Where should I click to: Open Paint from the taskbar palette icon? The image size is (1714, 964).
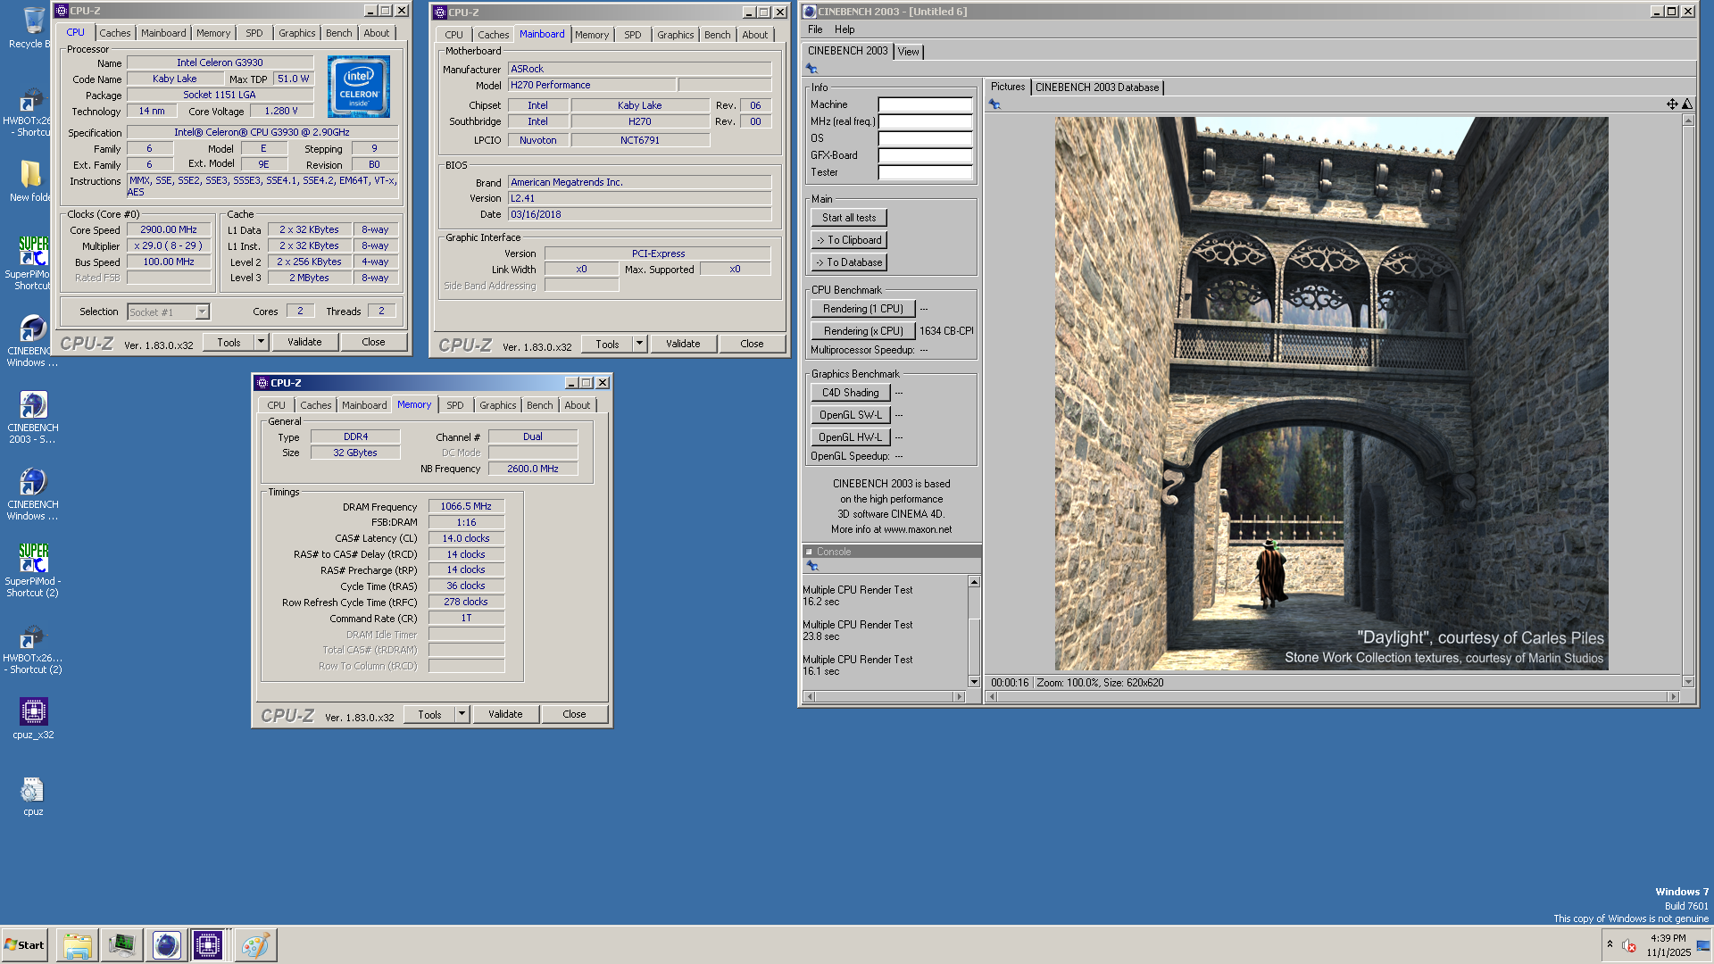pyautogui.click(x=255, y=945)
